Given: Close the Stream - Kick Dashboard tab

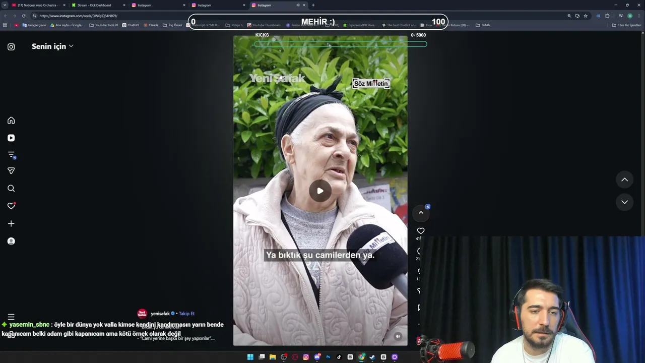Looking at the screenshot, I should click(124, 5).
